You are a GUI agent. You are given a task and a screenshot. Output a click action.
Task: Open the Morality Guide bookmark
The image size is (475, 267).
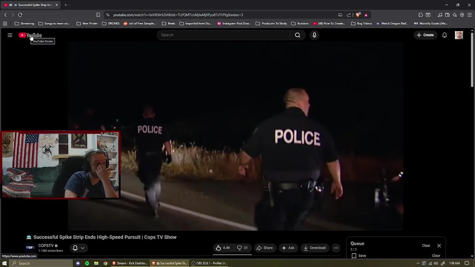(430, 23)
